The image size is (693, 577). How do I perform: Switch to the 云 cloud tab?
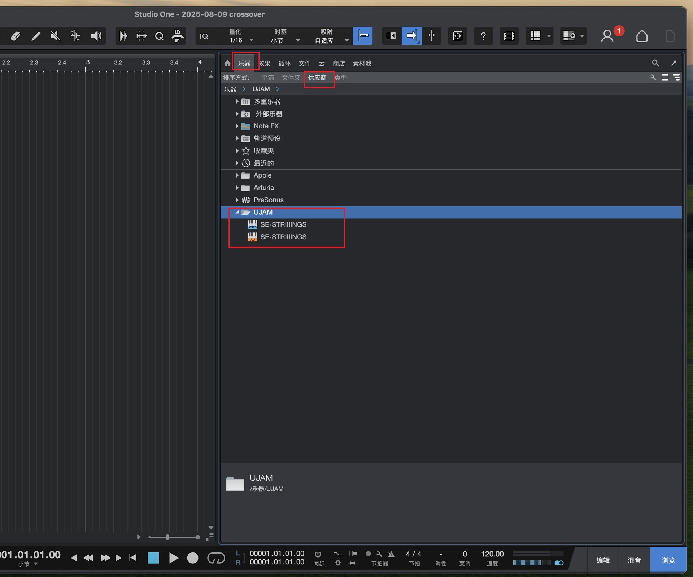click(322, 63)
